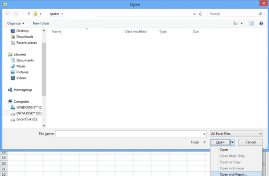Click the Refresh icon beside address bar
269x176 pixels.
click(201, 14)
